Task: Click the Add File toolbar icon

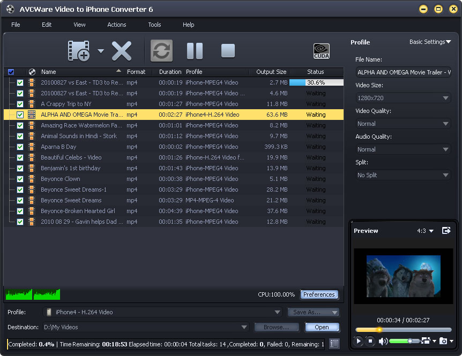Action: 79,51
